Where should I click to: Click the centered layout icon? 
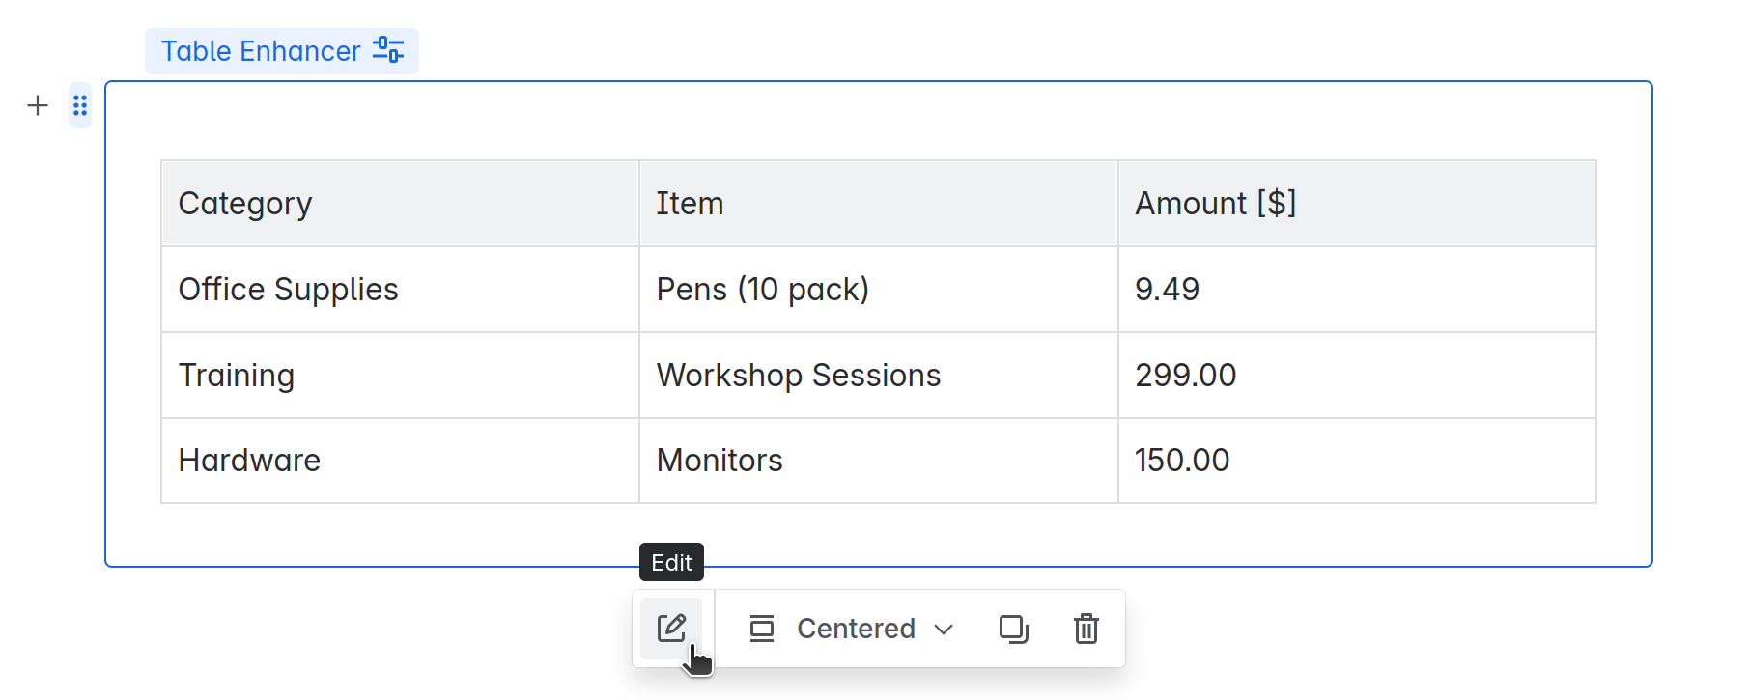(762, 629)
